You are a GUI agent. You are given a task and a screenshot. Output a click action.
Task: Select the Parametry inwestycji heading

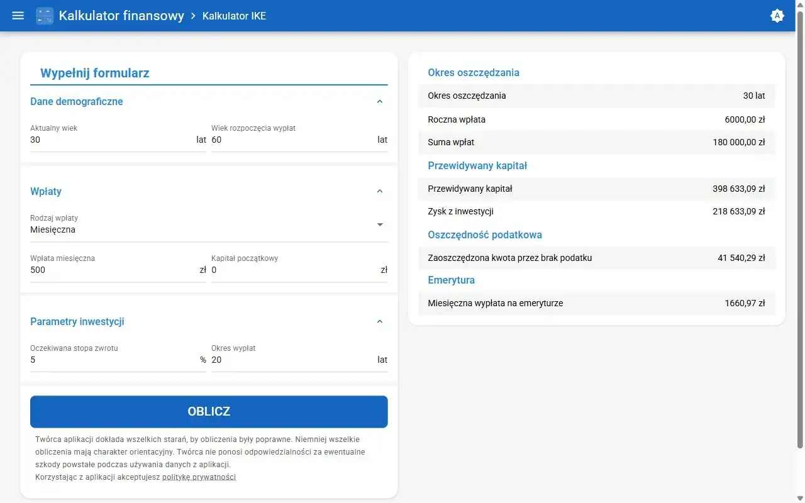tap(77, 321)
